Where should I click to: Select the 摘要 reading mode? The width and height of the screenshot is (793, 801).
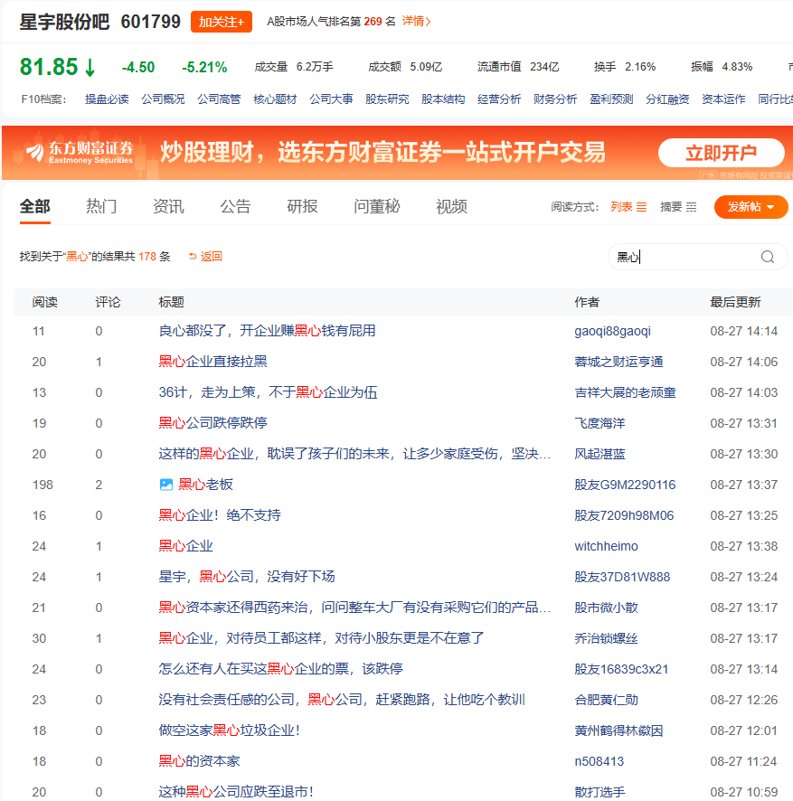click(678, 207)
